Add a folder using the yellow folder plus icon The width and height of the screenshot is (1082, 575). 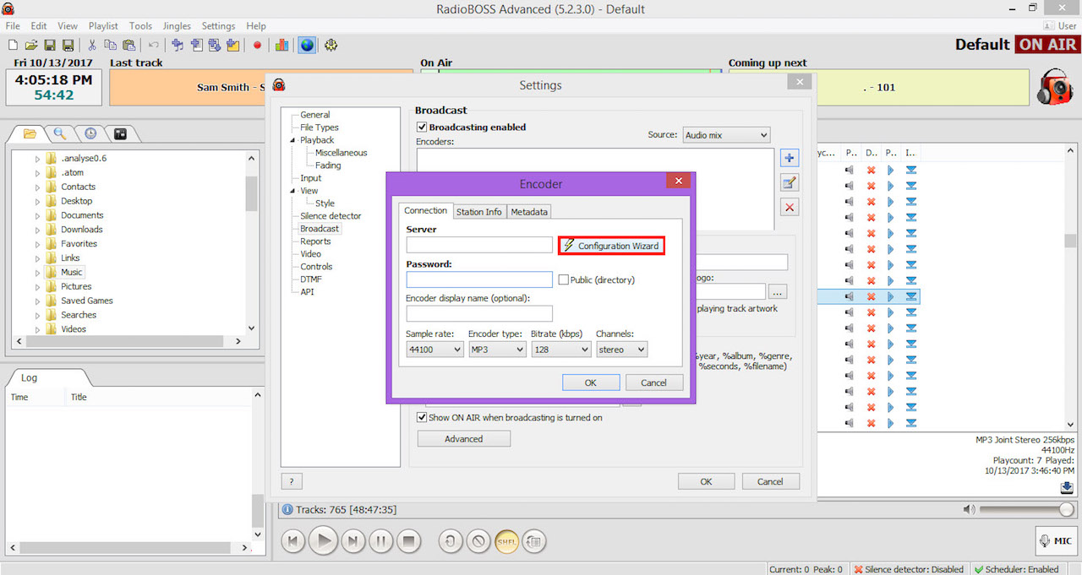coord(232,45)
